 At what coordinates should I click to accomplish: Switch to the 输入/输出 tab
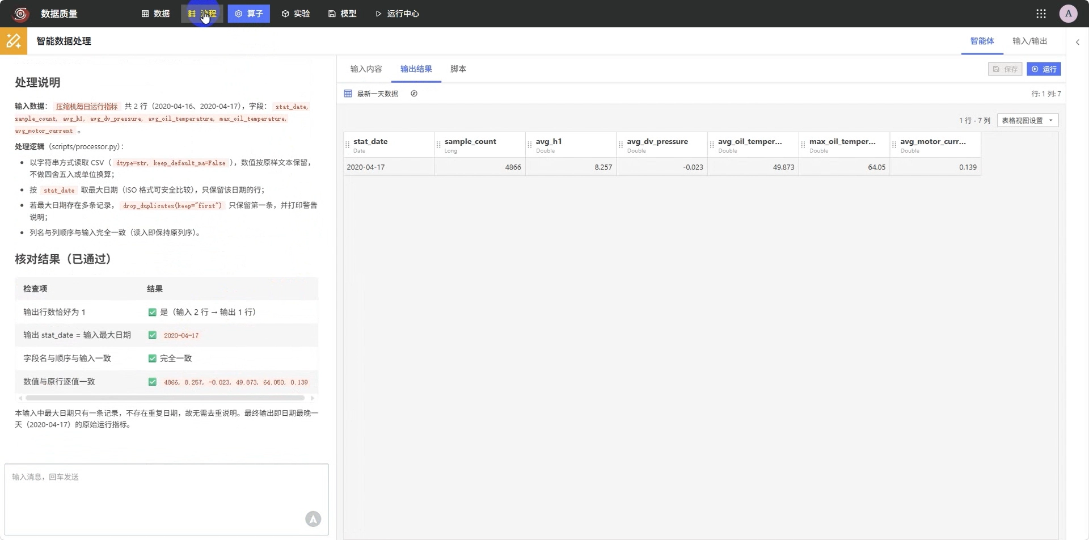tap(1029, 41)
